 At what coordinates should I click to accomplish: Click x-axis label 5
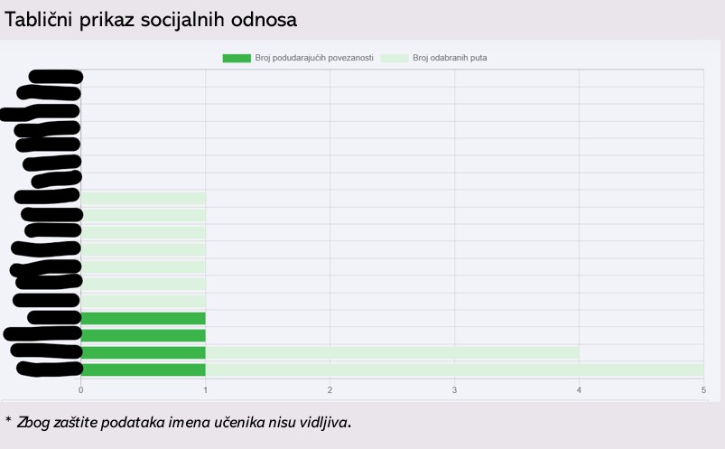coord(703,389)
